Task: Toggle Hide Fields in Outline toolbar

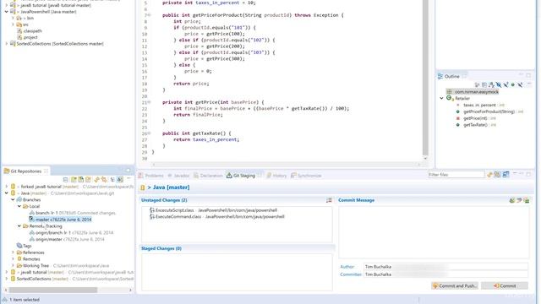Action: pyautogui.click(x=499, y=84)
